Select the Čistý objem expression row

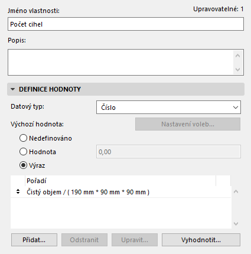click(120, 192)
